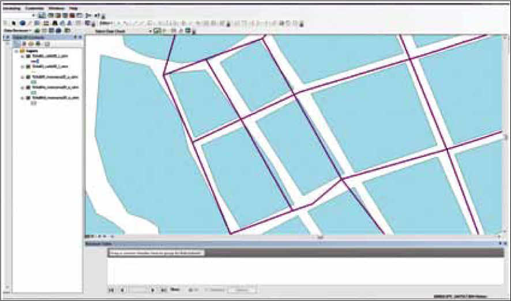Open the Windows menu

point(56,9)
